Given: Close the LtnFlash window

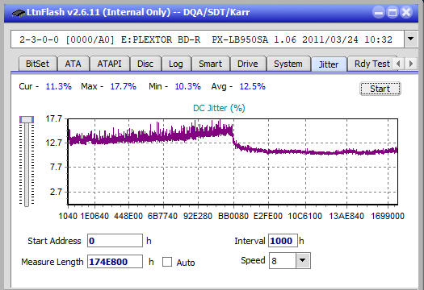Looking at the screenshot, I should pyautogui.click(x=406, y=12).
